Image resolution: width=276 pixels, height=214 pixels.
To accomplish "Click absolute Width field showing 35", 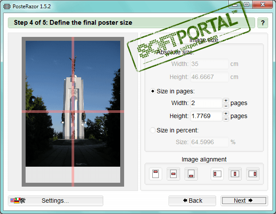I will tap(210, 64).
